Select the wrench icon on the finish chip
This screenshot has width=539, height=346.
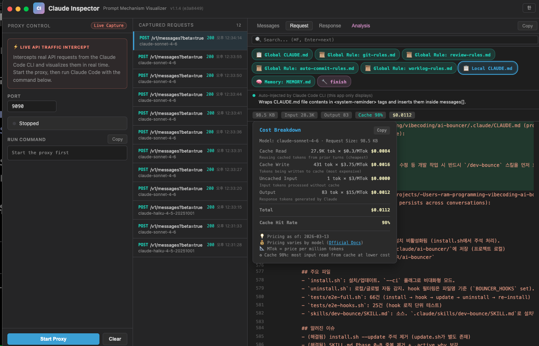tap(325, 81)
